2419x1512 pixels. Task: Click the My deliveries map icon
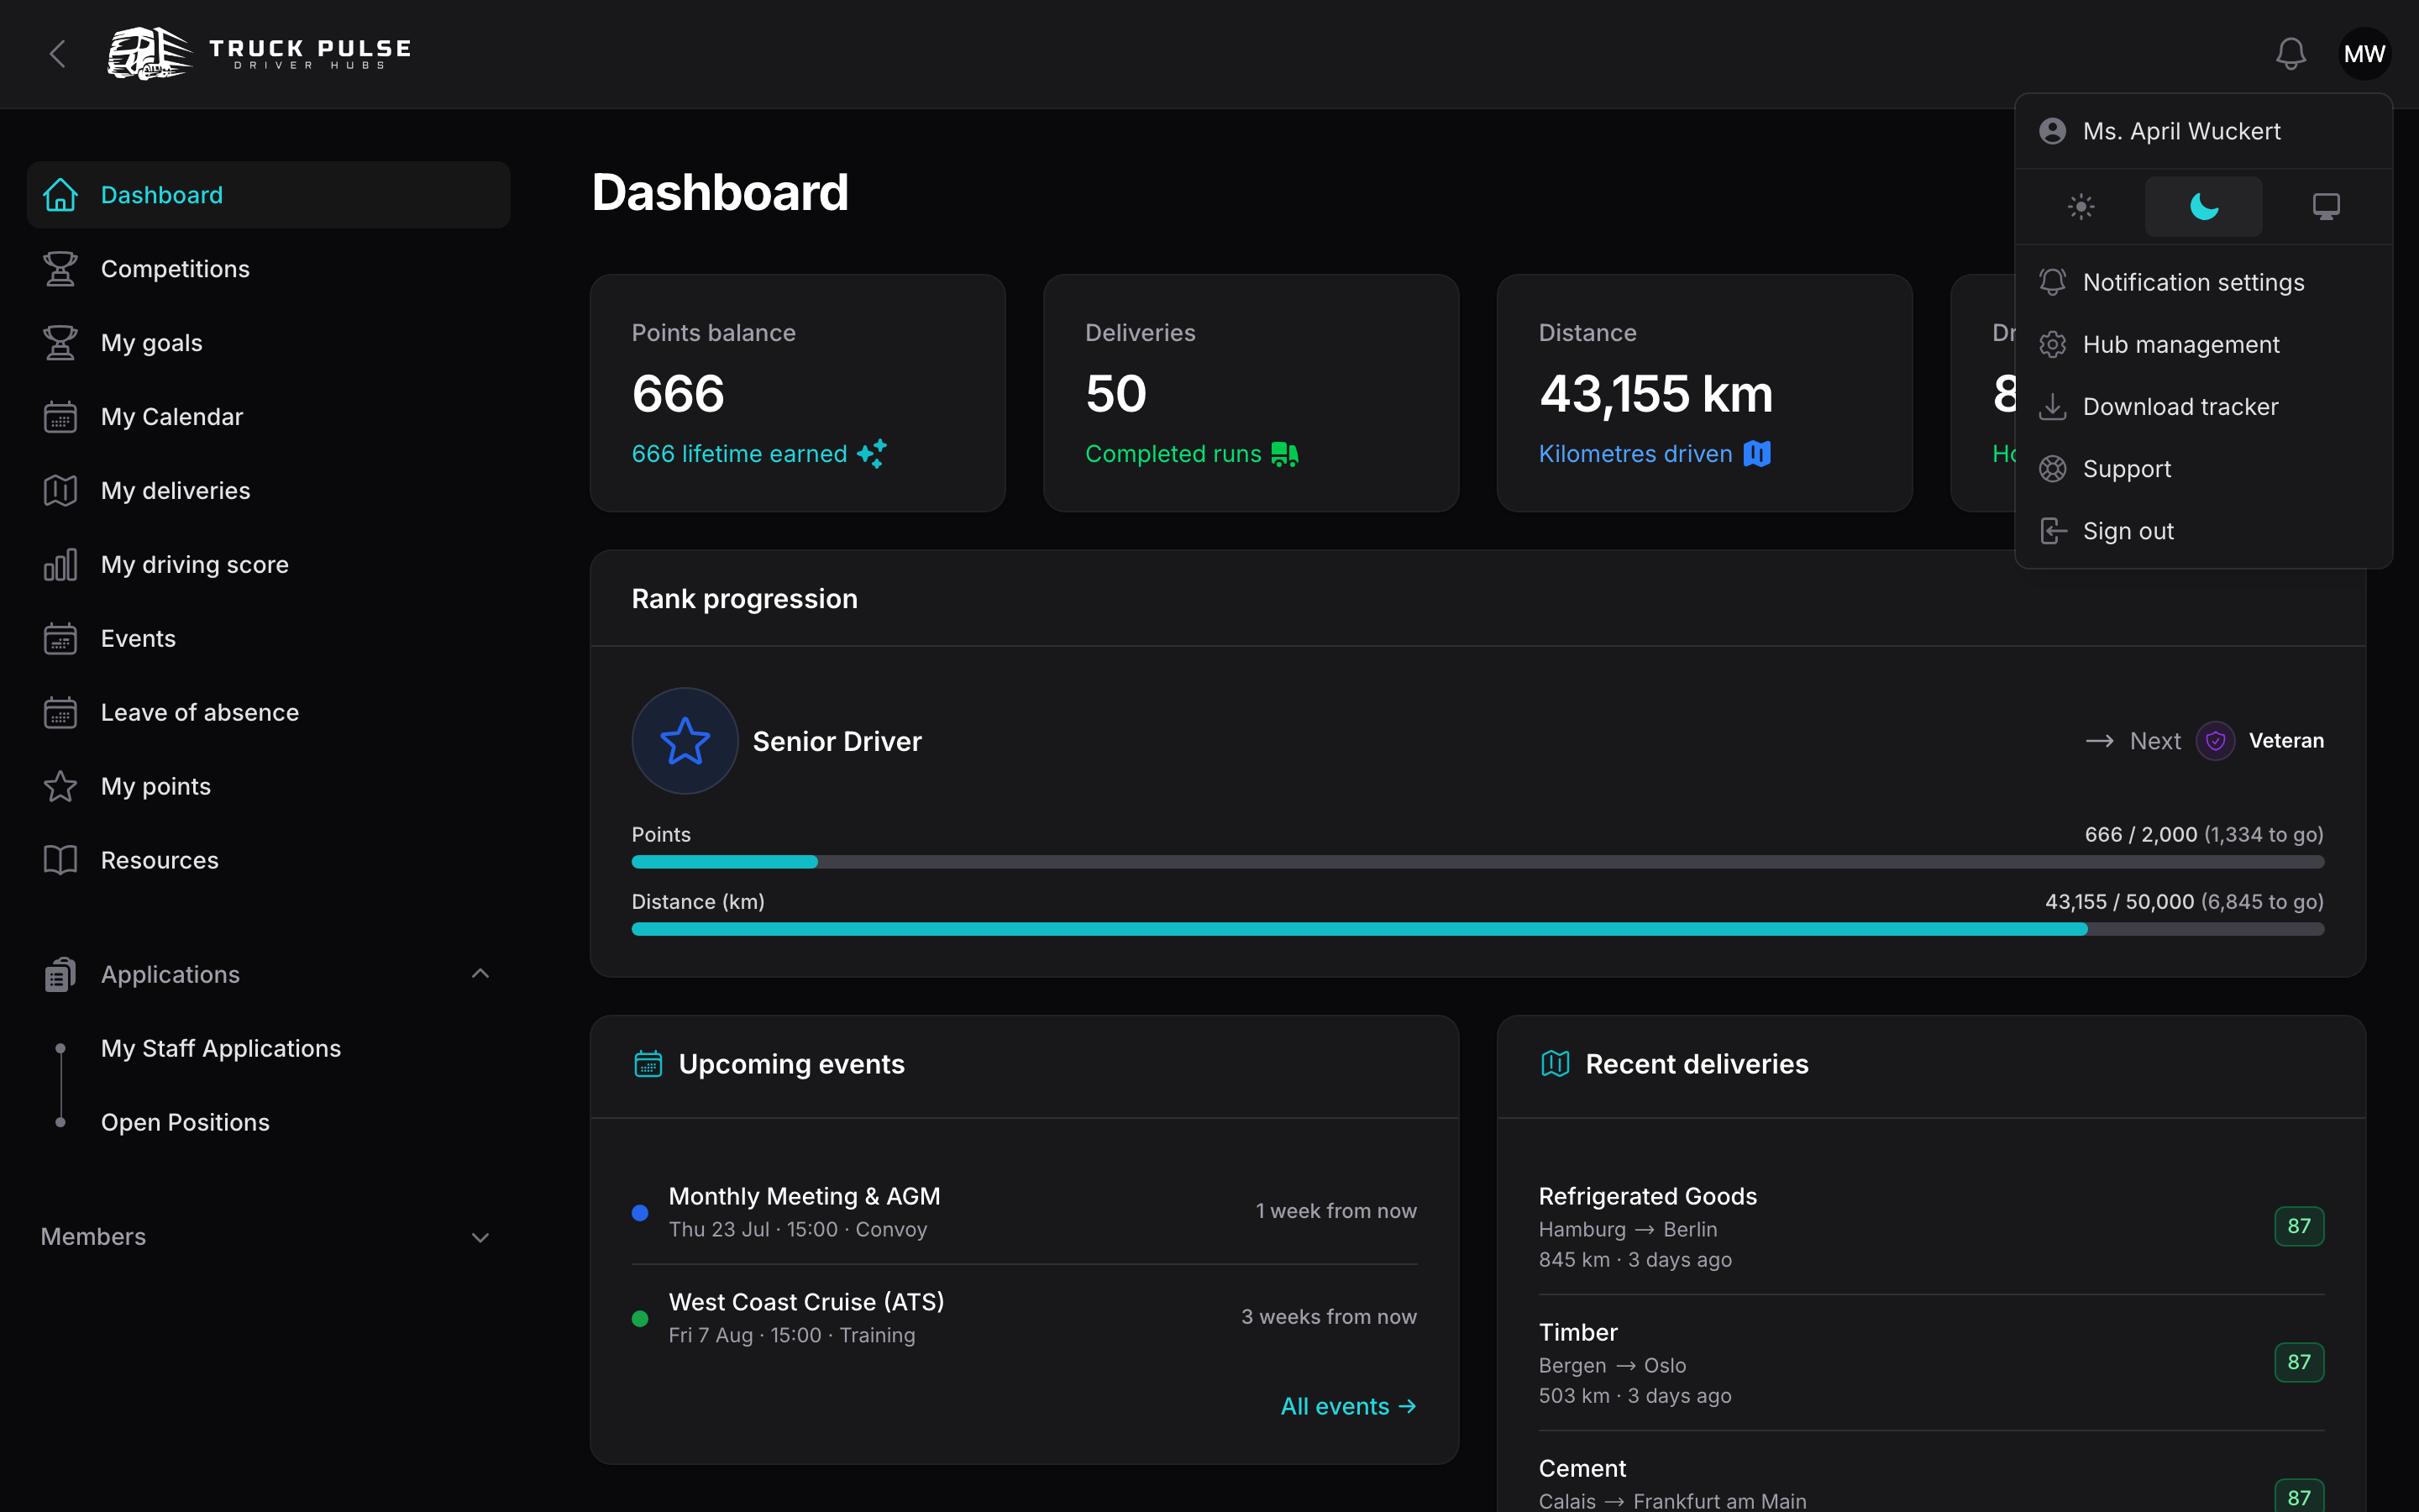click(x=60, y=491)
